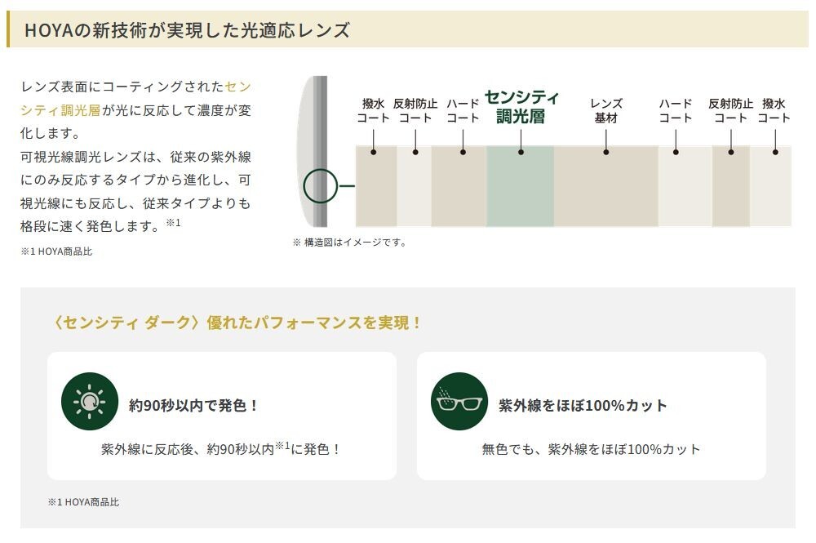The width and height of the screenshot is (816, 543).
Task: Click the footnote ※1 HOYA商品比 in gray panel
Action: [83, 502]
